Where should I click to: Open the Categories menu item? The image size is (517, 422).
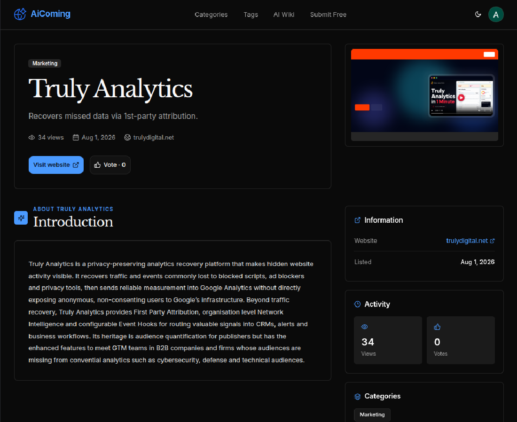(211, 15)
